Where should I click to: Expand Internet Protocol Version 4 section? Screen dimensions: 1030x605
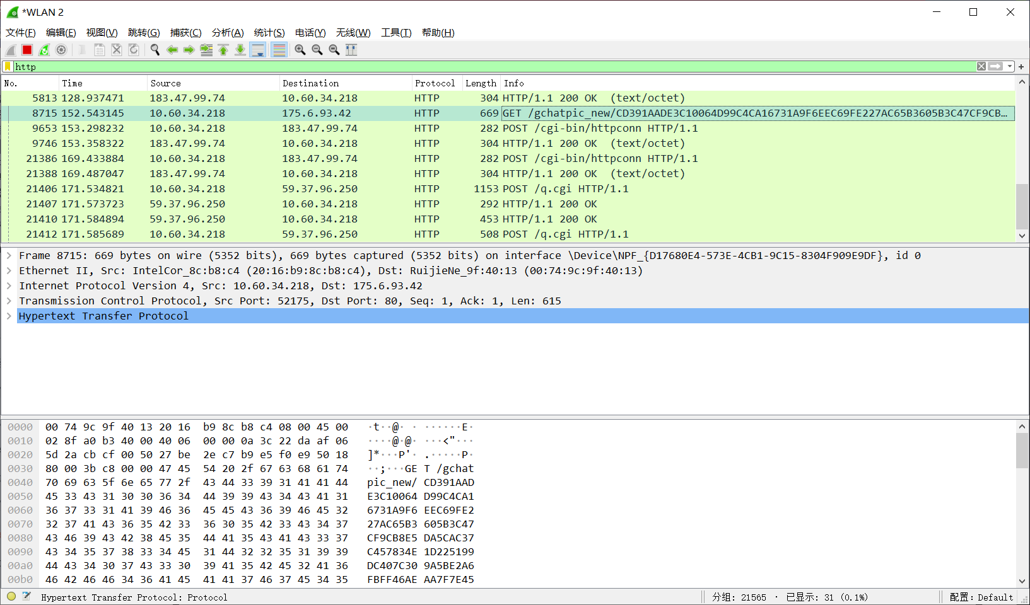pos(9,285)
